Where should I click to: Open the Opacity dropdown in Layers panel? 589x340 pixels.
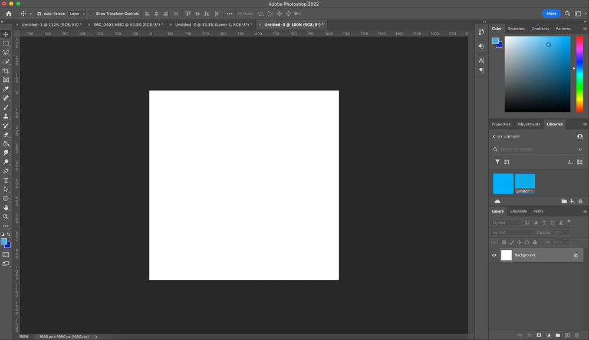coord(567,232)
